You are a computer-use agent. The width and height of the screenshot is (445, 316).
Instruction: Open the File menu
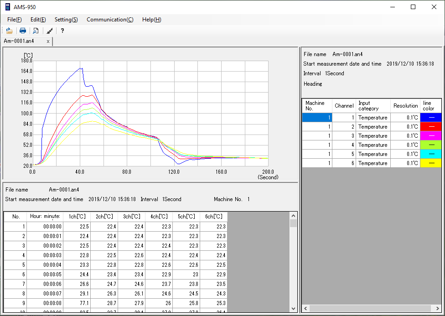[x=14, y=20]
